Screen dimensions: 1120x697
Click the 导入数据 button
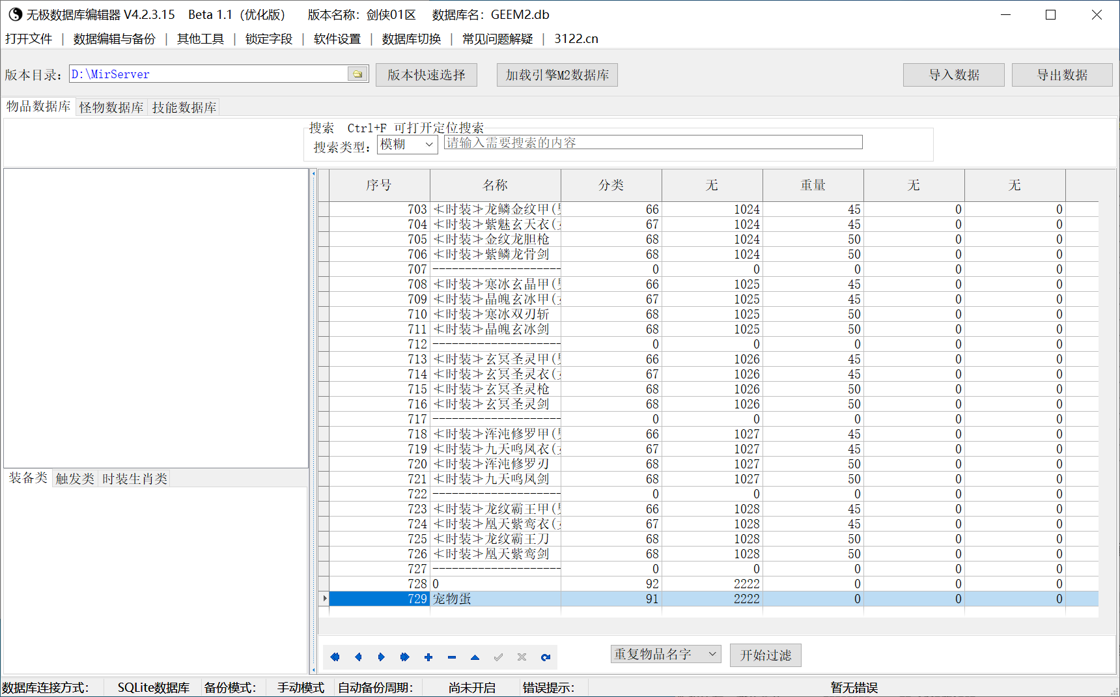[954, 75]
